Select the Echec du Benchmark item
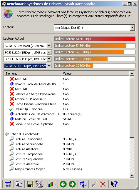Screen dimensions: 139x190 pos(24,134)
